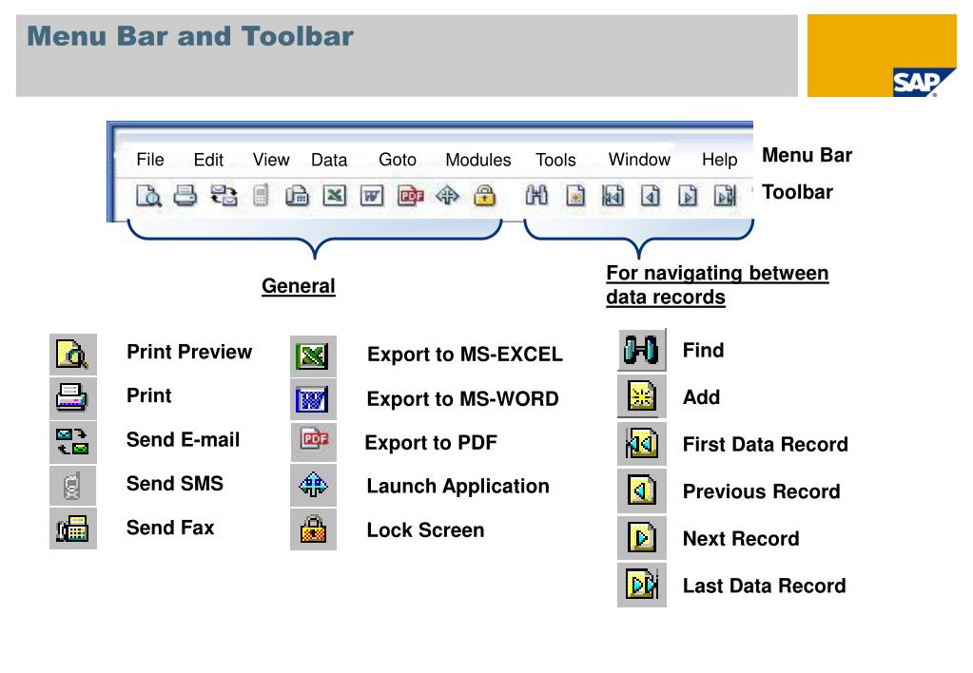Click the greyed Send SMS toolbar strip icon
Viewport: 973px width, 673px height.
[x=261, y=196]
